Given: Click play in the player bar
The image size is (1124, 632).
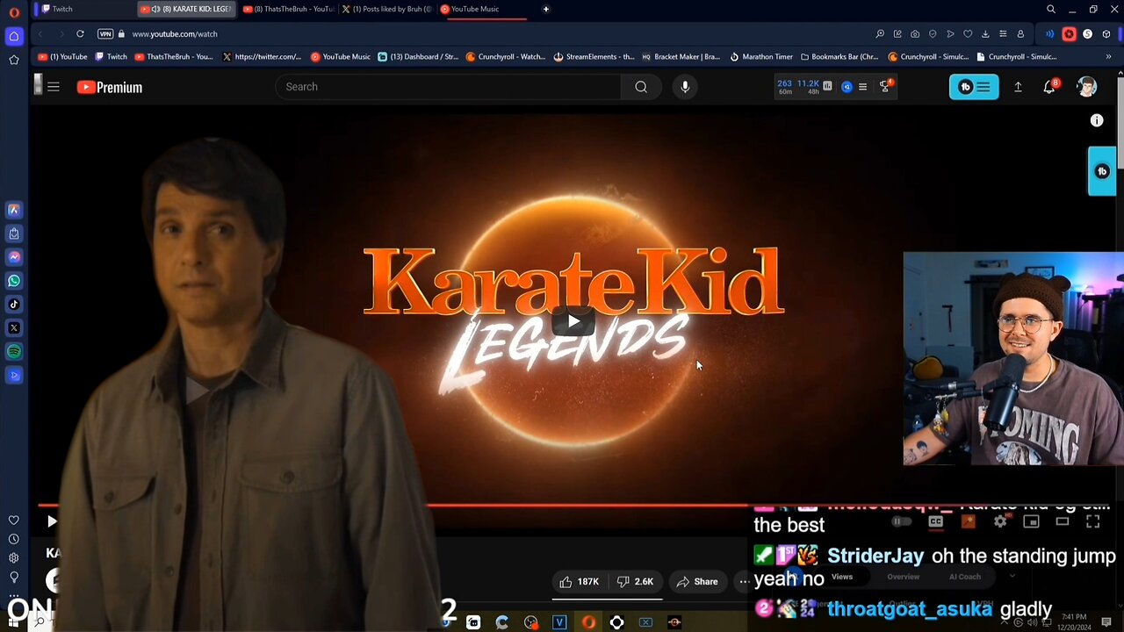Looking at the screenshot, I should click(52, 521).
